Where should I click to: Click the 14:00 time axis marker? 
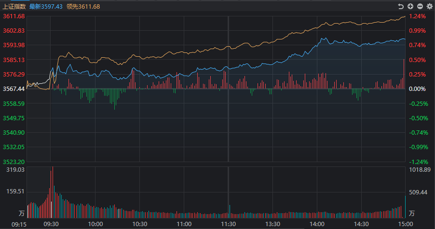pos(317,224)
